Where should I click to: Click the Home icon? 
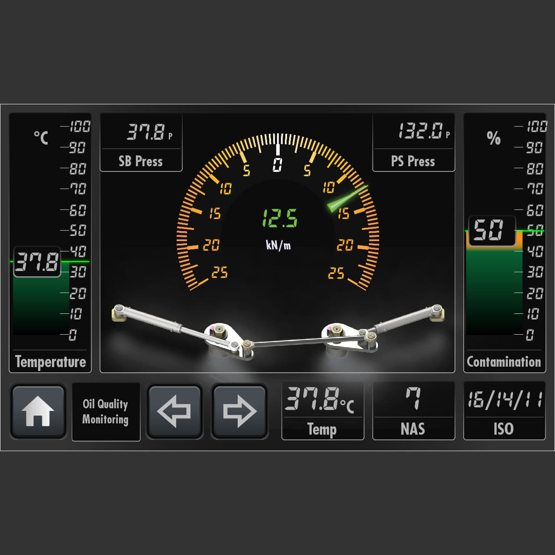coord(38,411)
